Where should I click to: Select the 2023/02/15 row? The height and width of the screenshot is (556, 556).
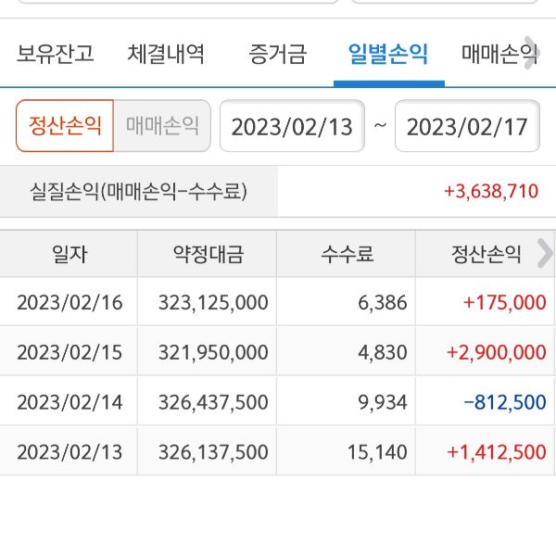click(278, 352)
